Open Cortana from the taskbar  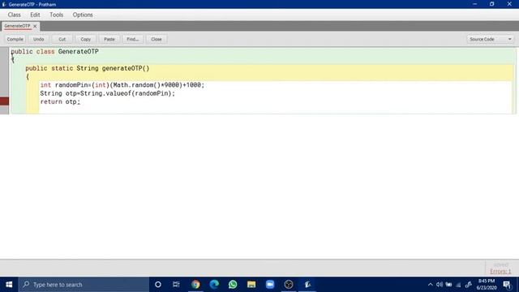158,285
